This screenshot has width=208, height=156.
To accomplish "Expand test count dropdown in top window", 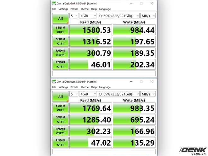I will point(74,16).
